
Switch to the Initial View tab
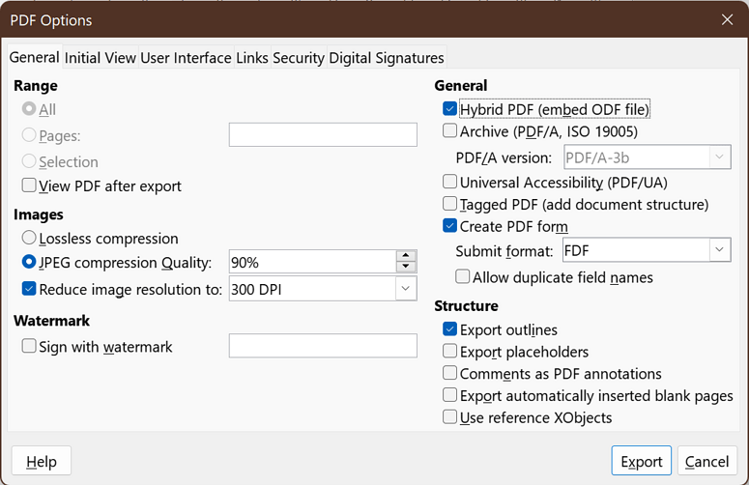point(101,58)
